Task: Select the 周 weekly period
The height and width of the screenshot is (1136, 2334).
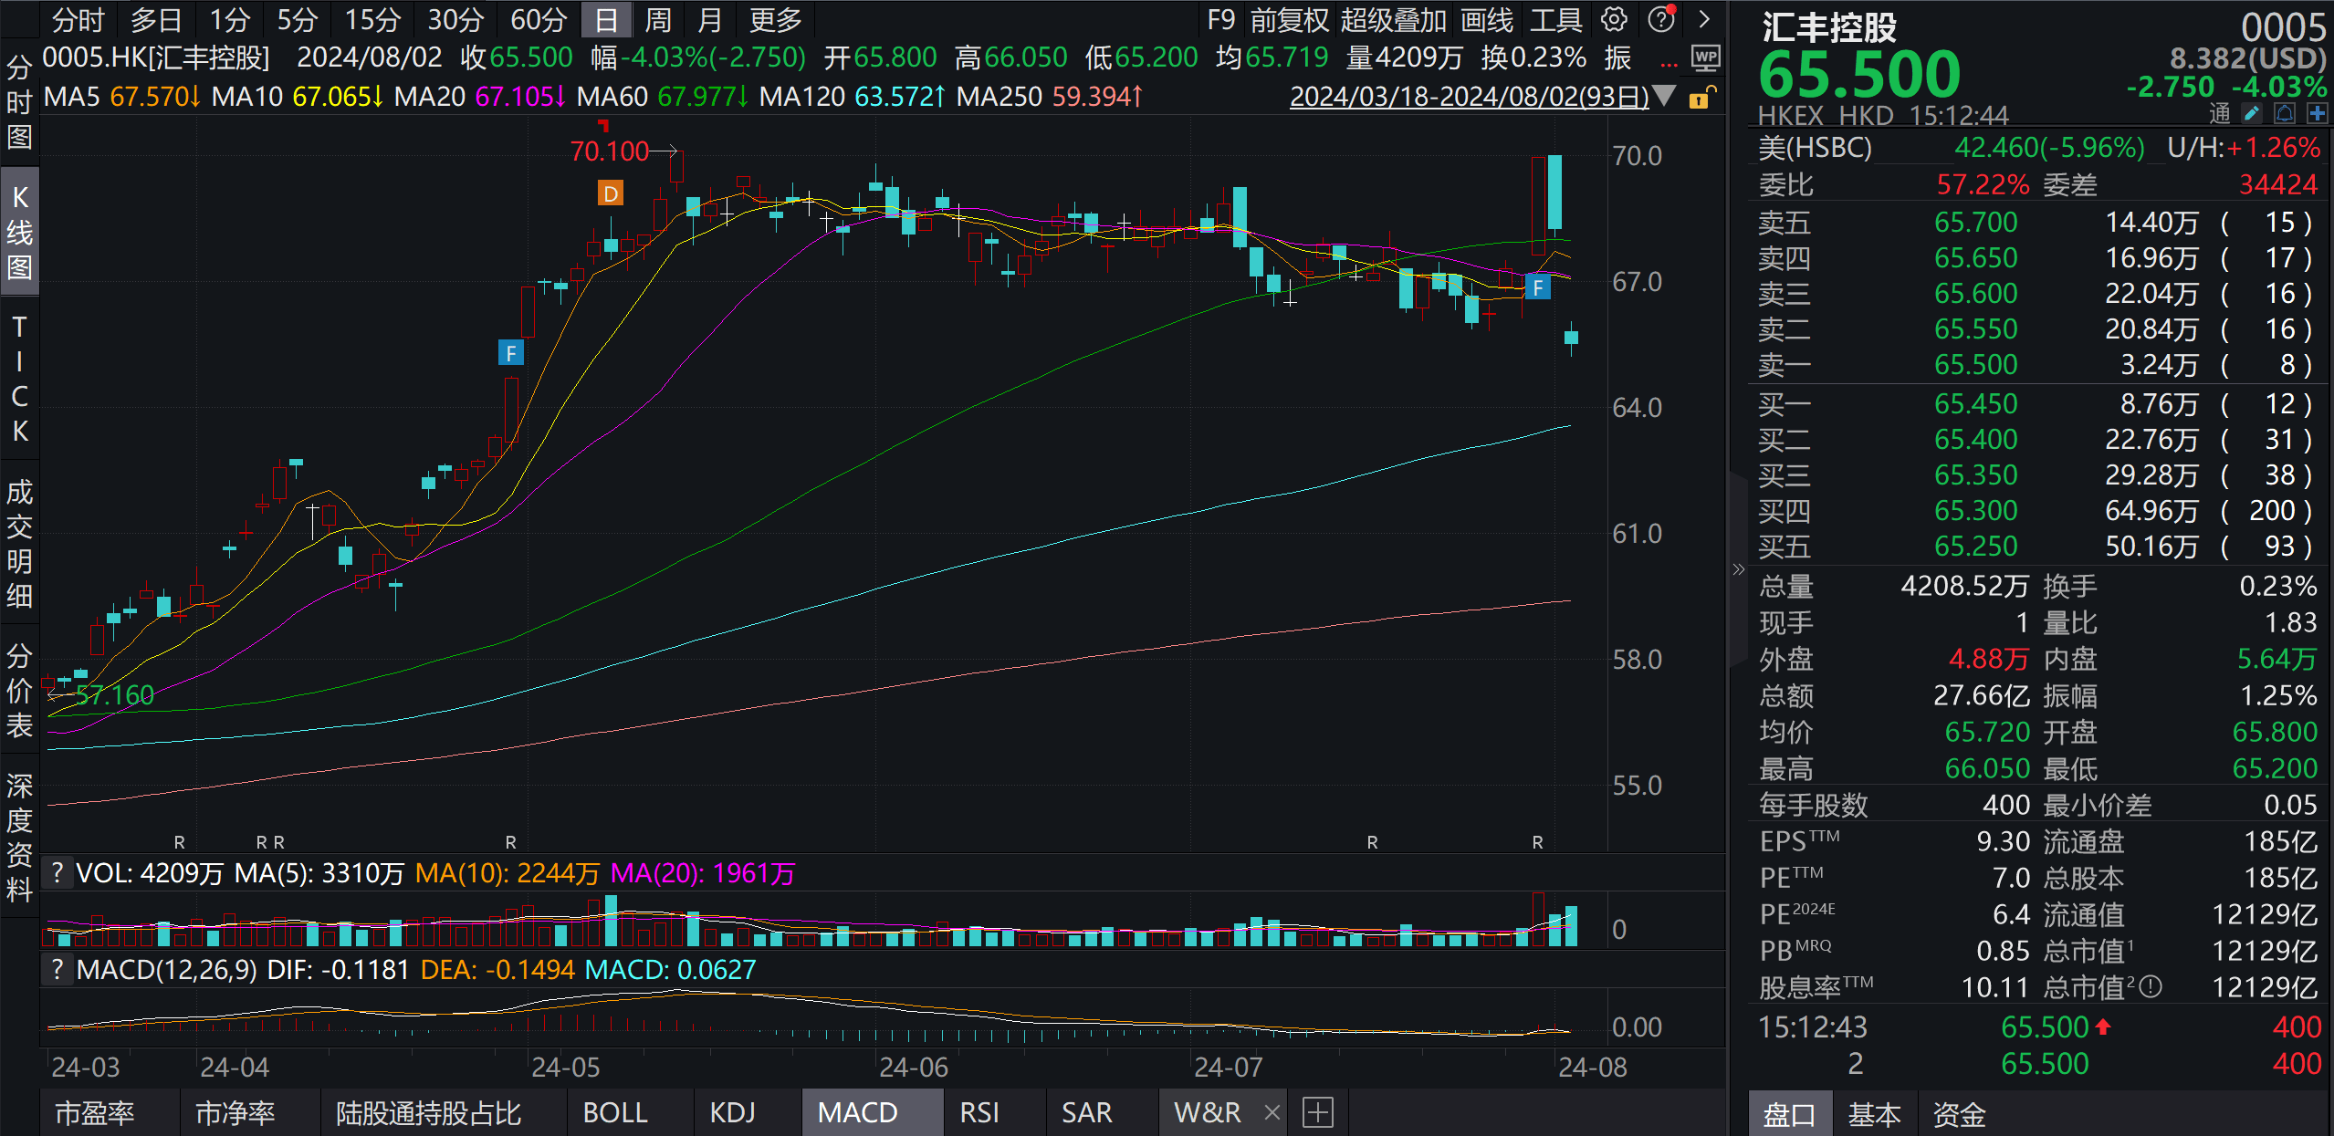Action: click(x=658, y=19)
